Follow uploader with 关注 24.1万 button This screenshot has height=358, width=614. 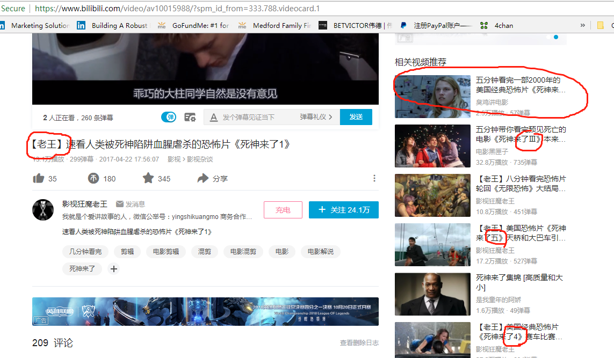(x=344, y=210)
